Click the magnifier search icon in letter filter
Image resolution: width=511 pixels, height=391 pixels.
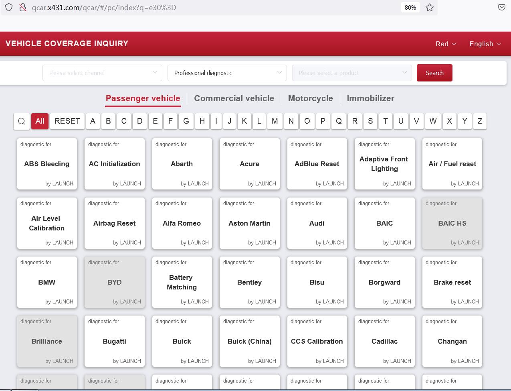[x=22, y=121]
